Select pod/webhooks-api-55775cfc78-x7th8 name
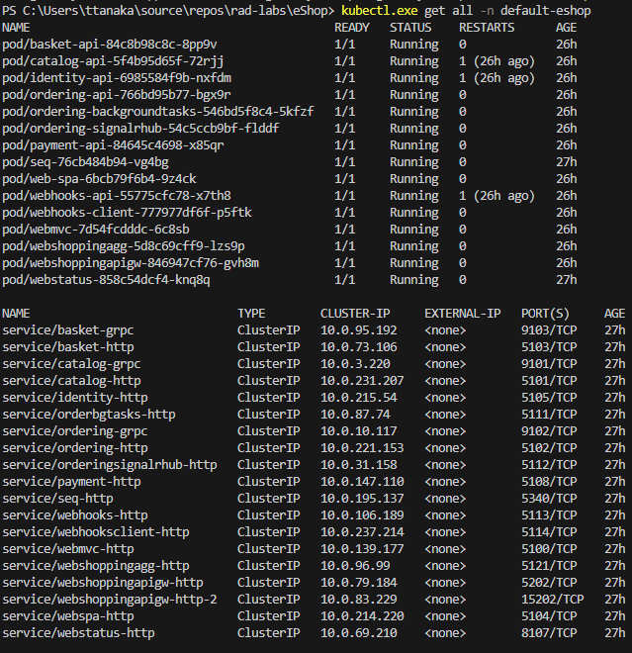Viewport: 632px width, 653px height. coord(117,196)
